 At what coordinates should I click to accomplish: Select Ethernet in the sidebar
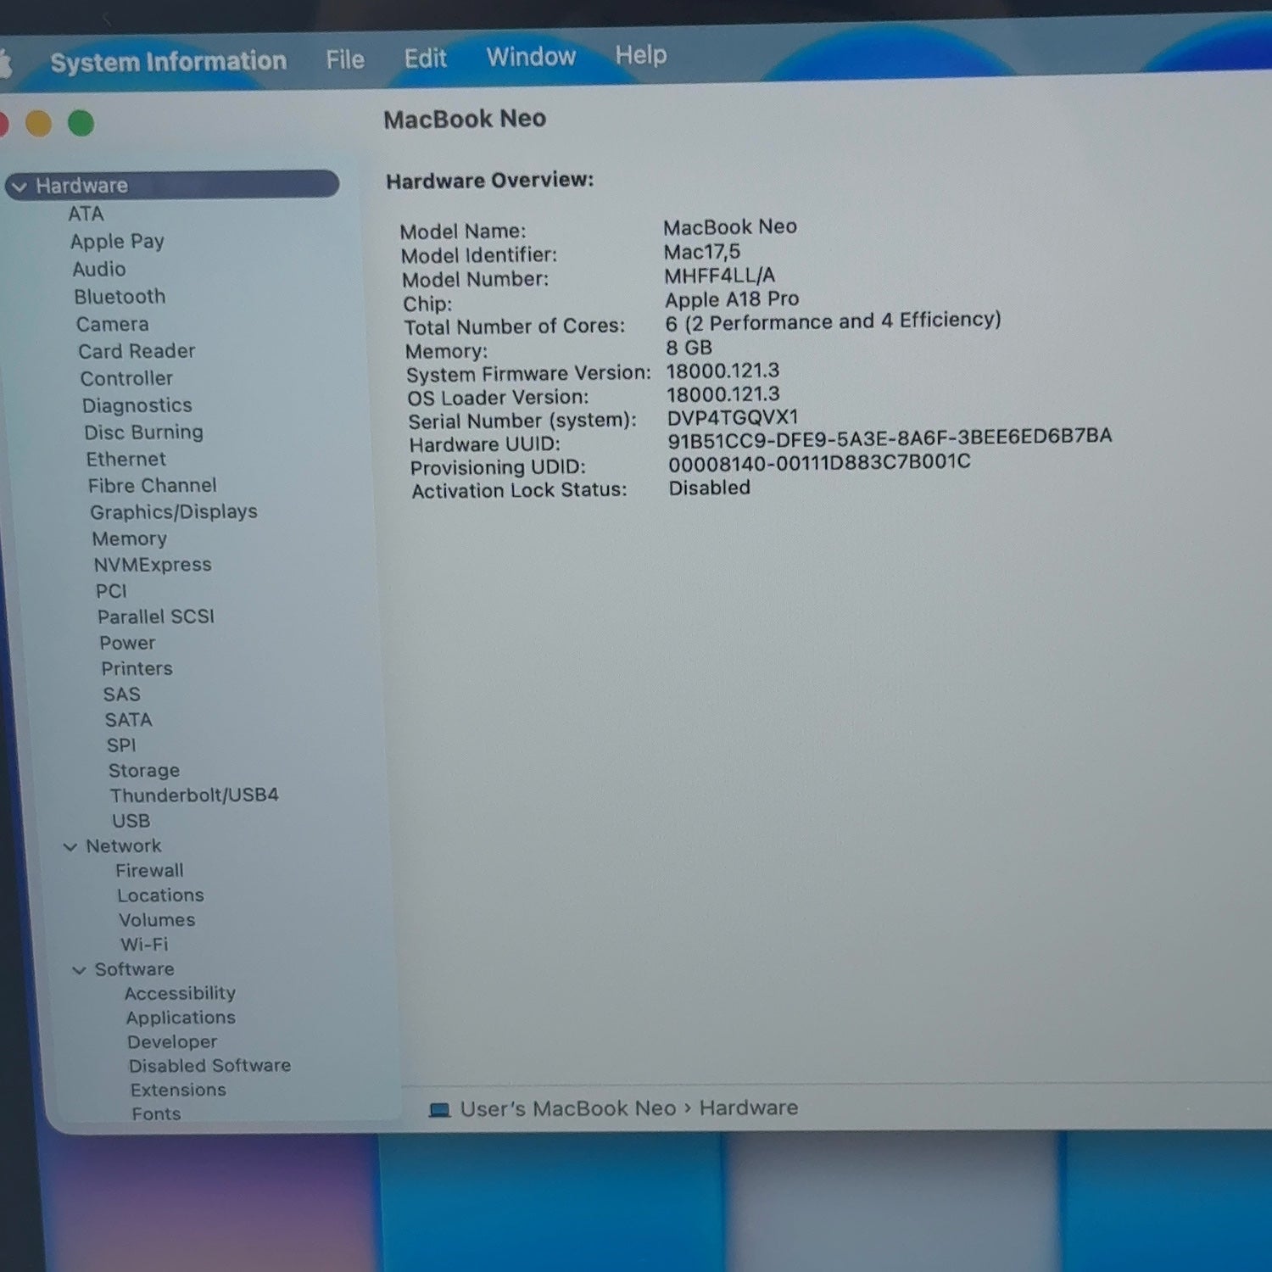(x=126, y=459)
